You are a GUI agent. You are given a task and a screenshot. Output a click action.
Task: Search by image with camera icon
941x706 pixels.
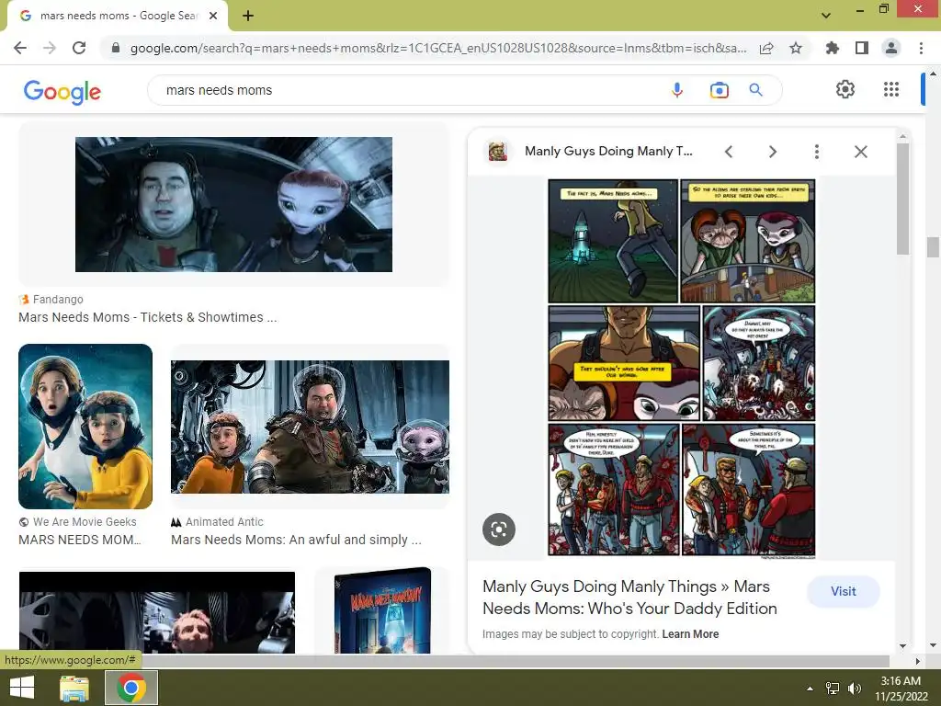[x=719, y=90]
